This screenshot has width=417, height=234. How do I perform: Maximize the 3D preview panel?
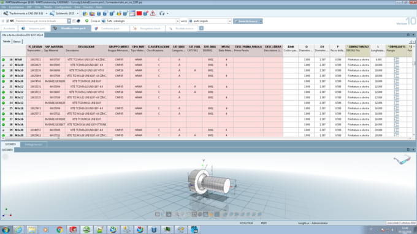408,150
